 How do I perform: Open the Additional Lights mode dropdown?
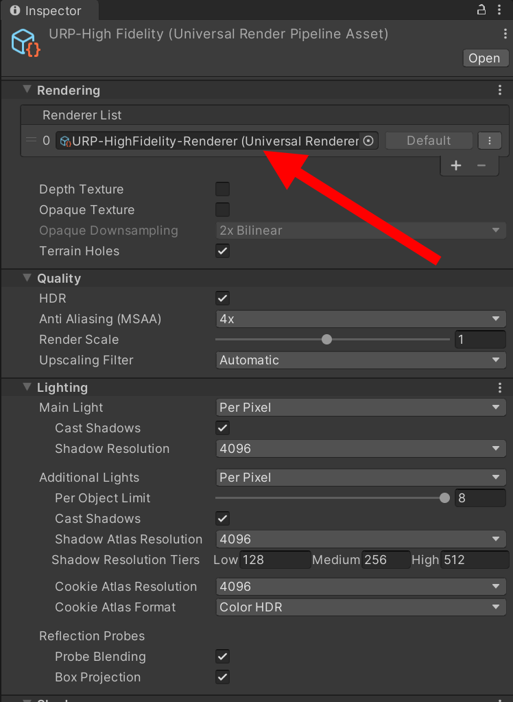click(x=361, y=477)
